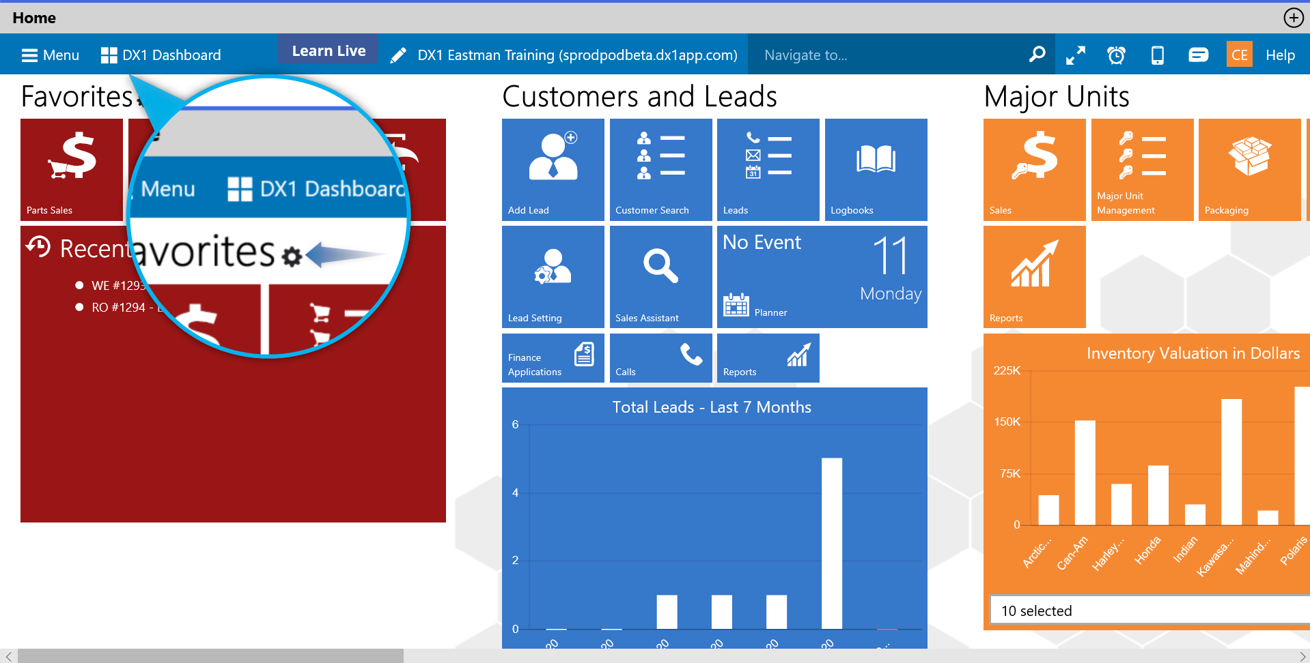Open recent item RO #1294
Image resolution: width=1310 pixels, height=663 pixels.
tap(119, 307)
